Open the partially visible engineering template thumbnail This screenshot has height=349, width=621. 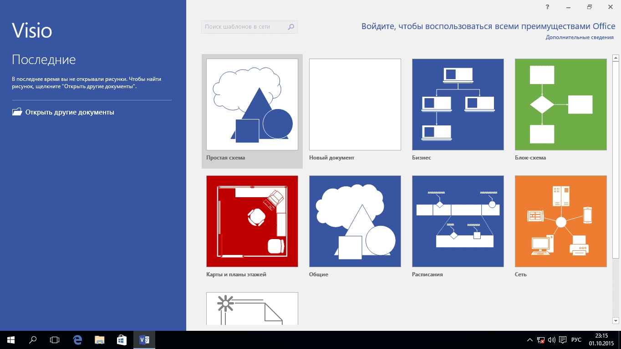point(252,309)
